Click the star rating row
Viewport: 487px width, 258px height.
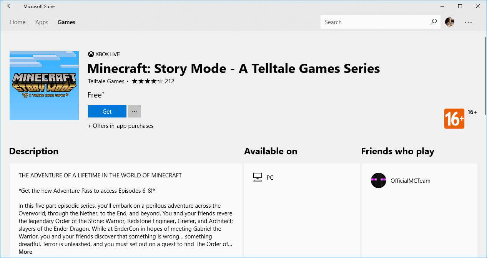tap(147, 81)
